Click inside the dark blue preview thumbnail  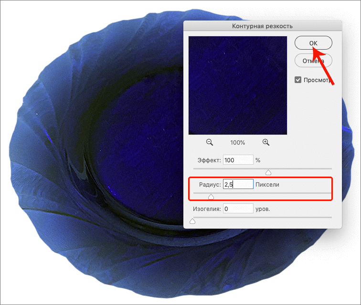(237, 85)
